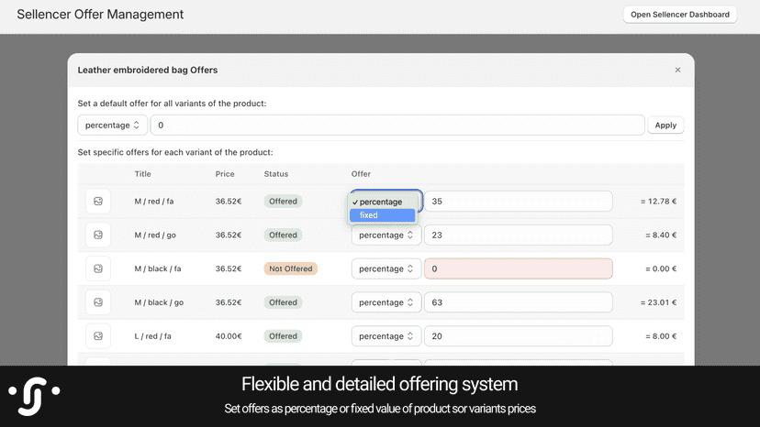This screenshot has height=427, width=760.
Task: Click Offered status badge for L / red / fa
Action: [283, 336]
